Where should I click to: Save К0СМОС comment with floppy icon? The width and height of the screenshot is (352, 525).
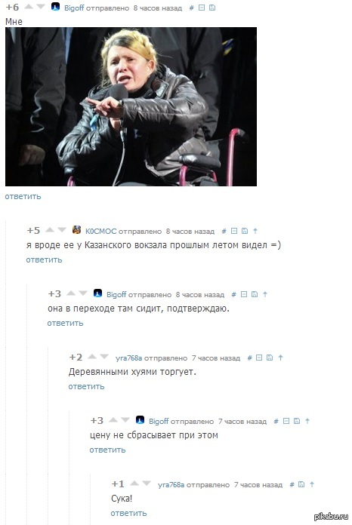245,231
